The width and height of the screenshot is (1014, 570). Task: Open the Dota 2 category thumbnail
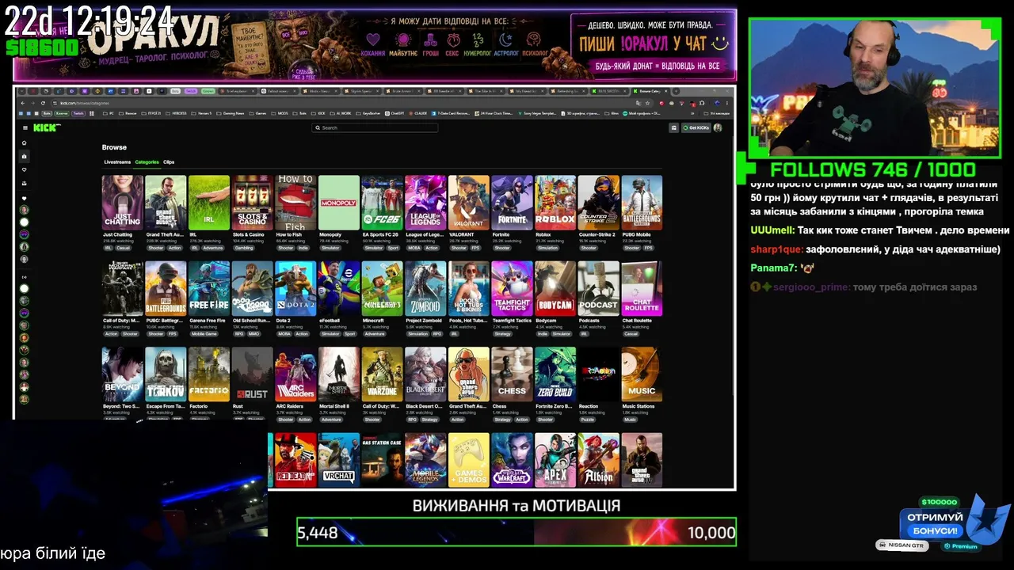click(295, 289)
